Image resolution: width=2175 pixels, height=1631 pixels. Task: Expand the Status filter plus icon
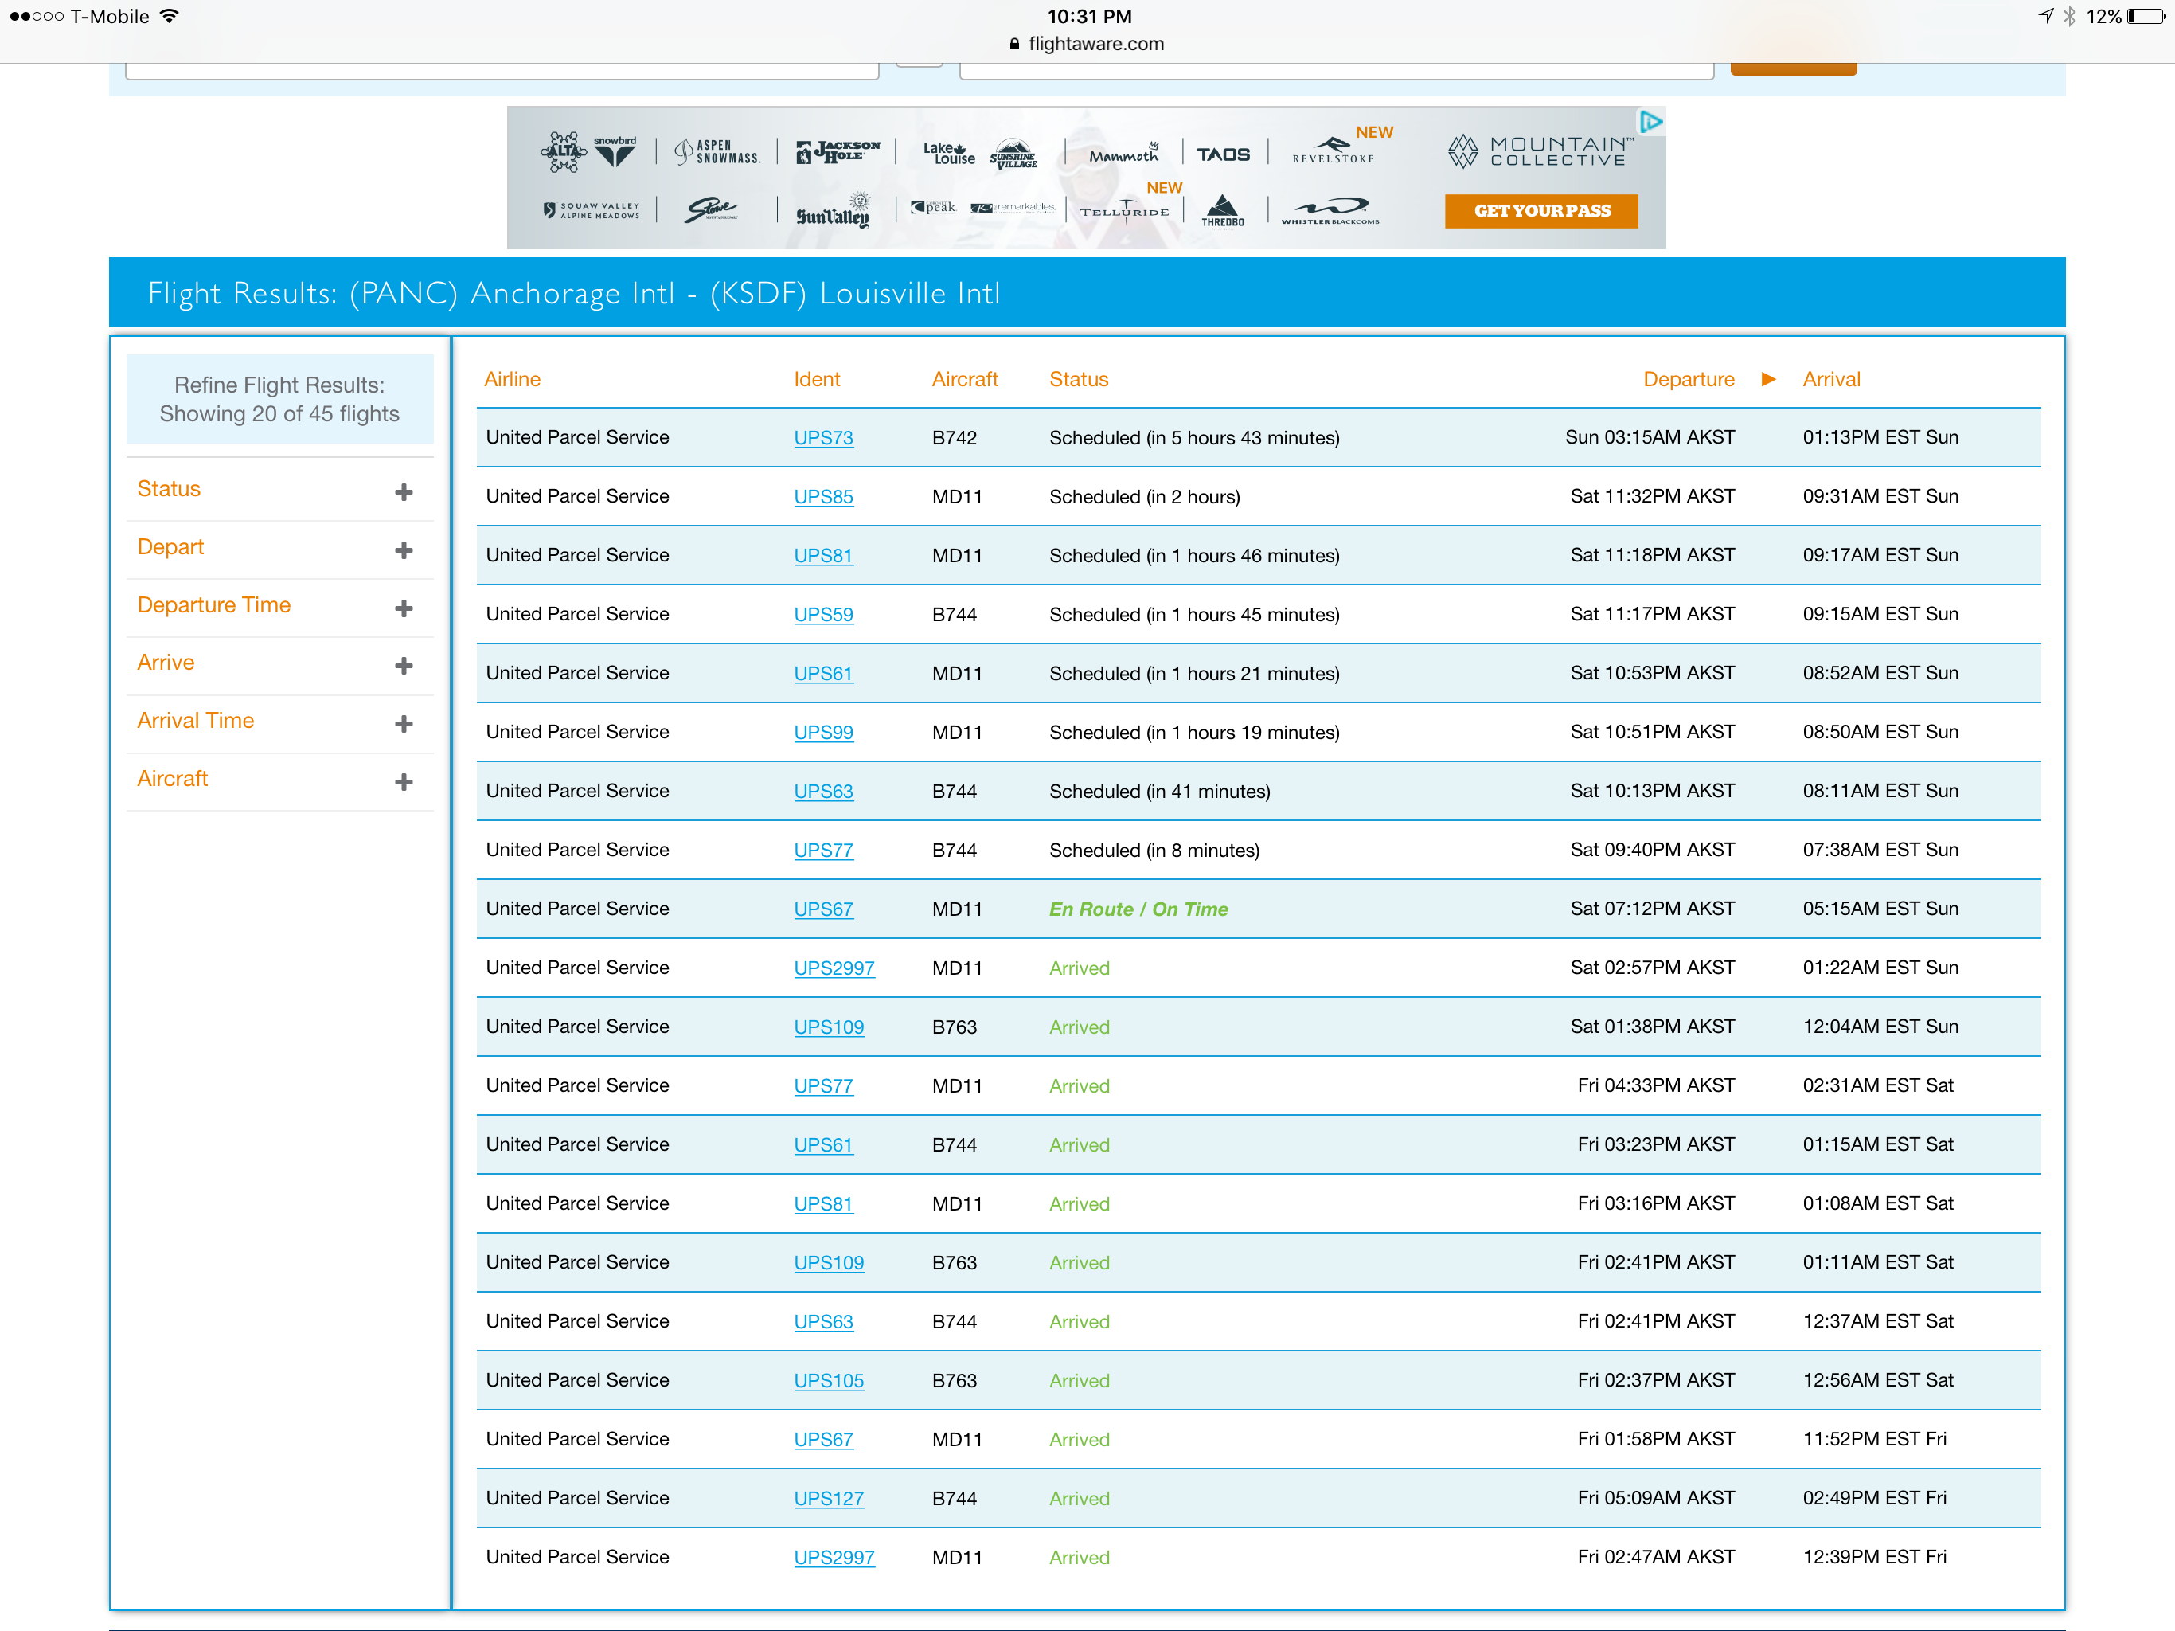403,492
